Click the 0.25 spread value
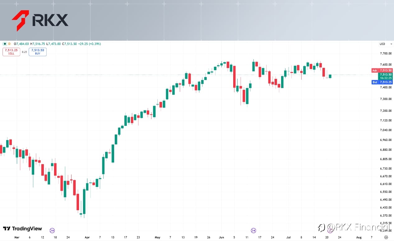 coord(25,52)
